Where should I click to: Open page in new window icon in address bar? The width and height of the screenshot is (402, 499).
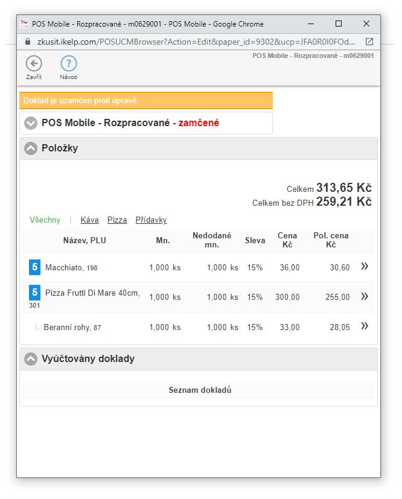pyautogui.click(x=369, y=42)
